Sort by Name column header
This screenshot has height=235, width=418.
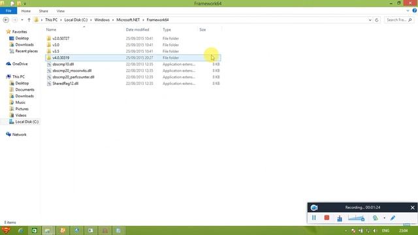click(x=51, y=29)
